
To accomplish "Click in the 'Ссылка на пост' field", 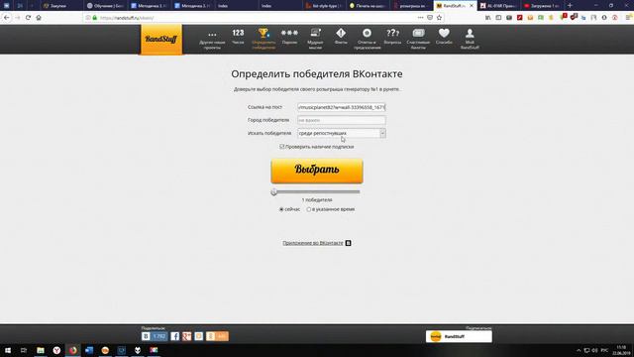I will pyautogui.click(x=342, y=107).
